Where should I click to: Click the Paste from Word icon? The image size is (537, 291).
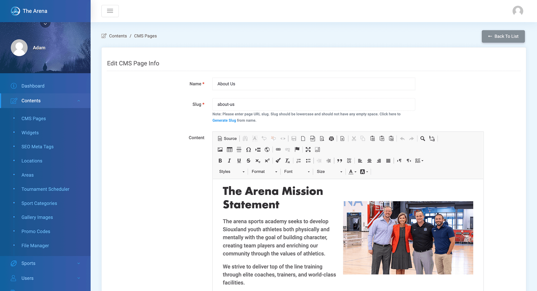(391, 138)
